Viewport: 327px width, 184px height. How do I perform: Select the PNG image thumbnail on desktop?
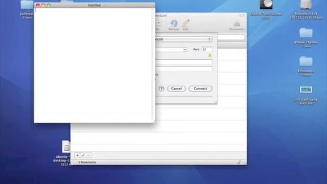tap(306, 90)
